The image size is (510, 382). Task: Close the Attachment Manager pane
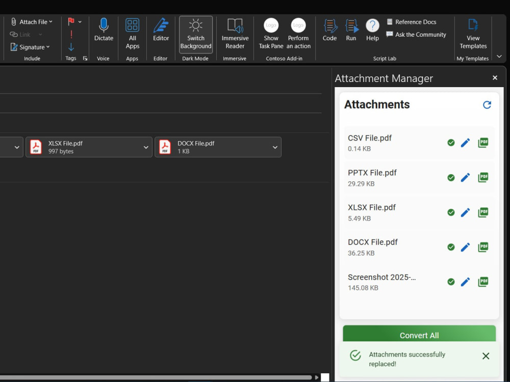coord(495,77)
